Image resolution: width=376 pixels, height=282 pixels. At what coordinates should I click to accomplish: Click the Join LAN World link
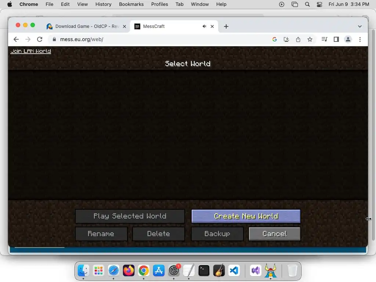tap(31, 51)
